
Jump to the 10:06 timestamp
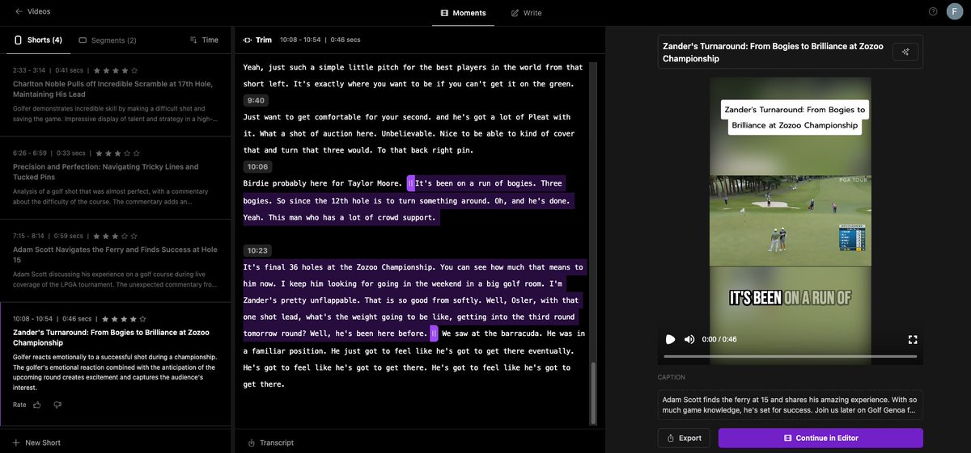(x=257, y=166)
